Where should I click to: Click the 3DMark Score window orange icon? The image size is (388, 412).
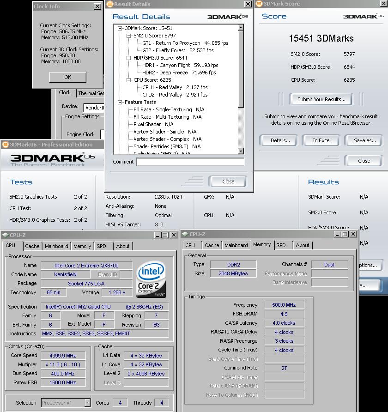259,4
